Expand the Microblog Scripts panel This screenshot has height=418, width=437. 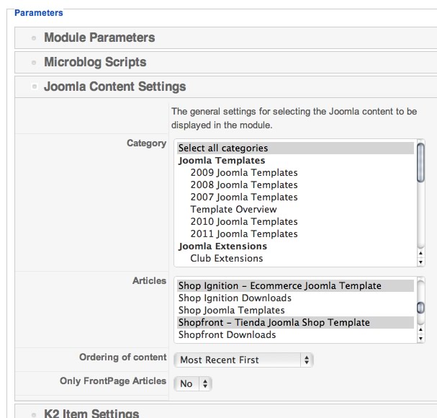[95, 62]
